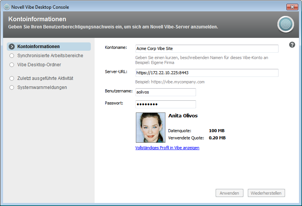This screenshot has width=302, height=206.
Task: Click into the Benutzername field
Action: (166, 92)
